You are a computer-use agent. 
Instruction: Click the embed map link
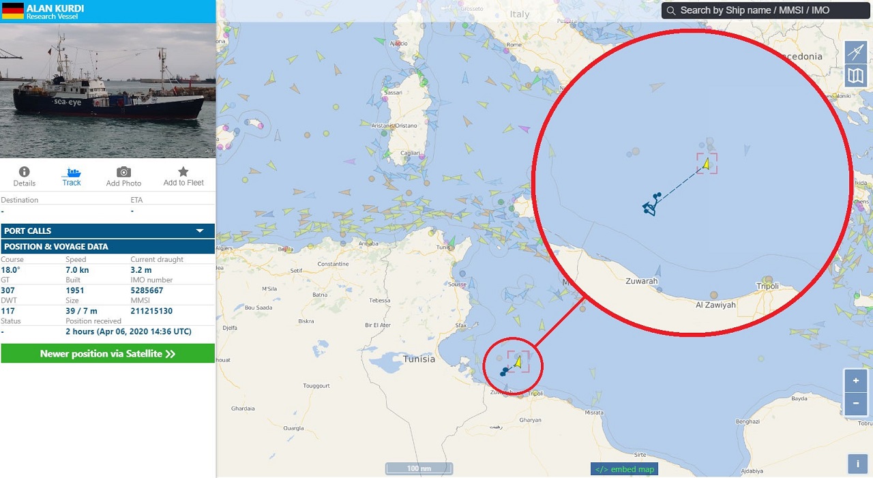pos(624,469)
